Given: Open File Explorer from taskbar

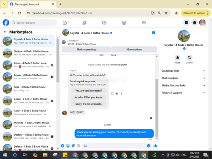Looking at the screenshot, I should tap(45, 155).
